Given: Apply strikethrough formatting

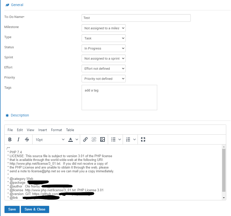Looking at the screenshot, I should point(26,139).
